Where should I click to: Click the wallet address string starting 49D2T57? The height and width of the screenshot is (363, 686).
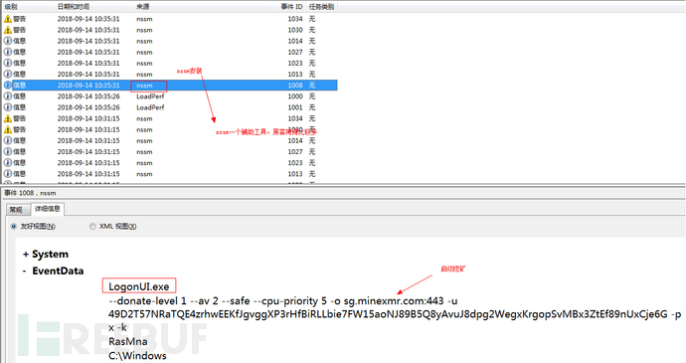coord(388,314)
